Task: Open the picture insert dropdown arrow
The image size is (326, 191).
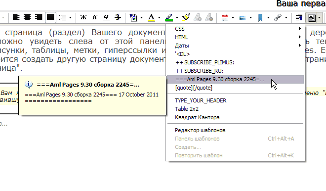Action: [250, 17]
